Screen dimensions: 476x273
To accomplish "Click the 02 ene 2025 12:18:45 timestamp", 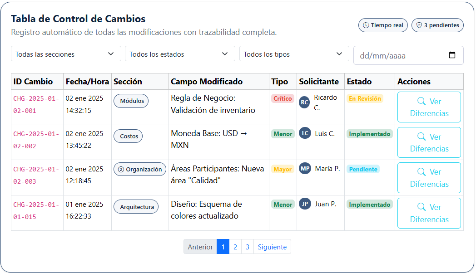I will pos(84,175).
